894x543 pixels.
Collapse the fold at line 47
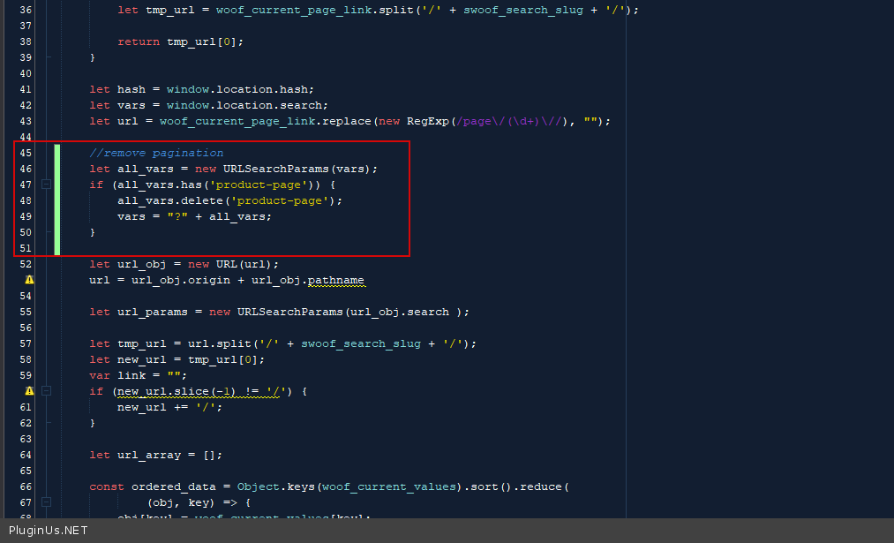[x=46, y=185]
